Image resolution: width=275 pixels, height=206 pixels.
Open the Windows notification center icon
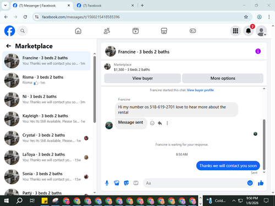coord(266,201)
